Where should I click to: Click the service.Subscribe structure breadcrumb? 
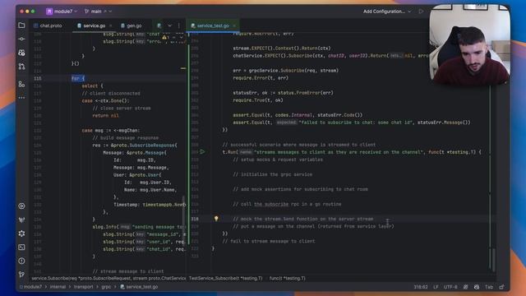click(x=108, y=278)
